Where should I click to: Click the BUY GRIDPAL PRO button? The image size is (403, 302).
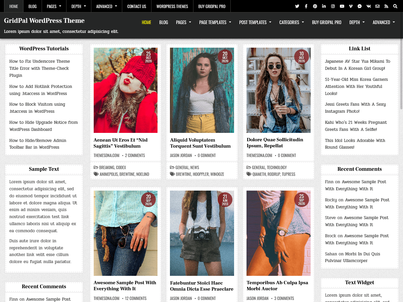pos(326,22)
